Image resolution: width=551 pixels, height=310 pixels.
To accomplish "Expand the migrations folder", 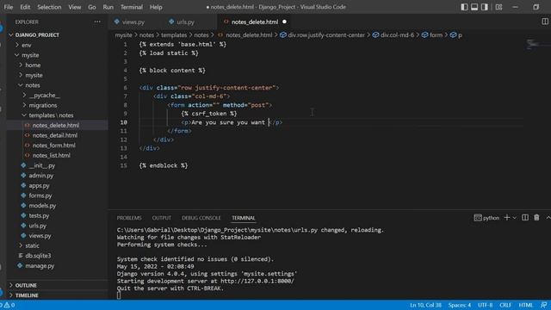I will [x=58, y=105].
